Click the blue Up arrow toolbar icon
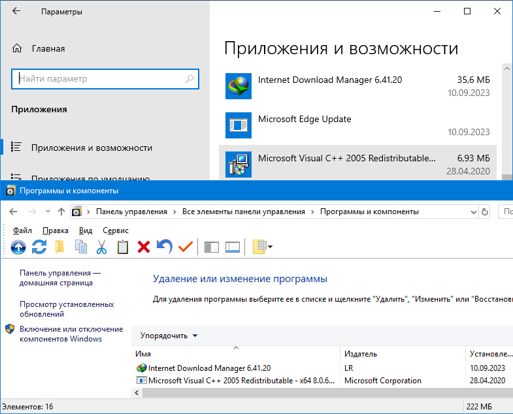 tap(18, 247)
